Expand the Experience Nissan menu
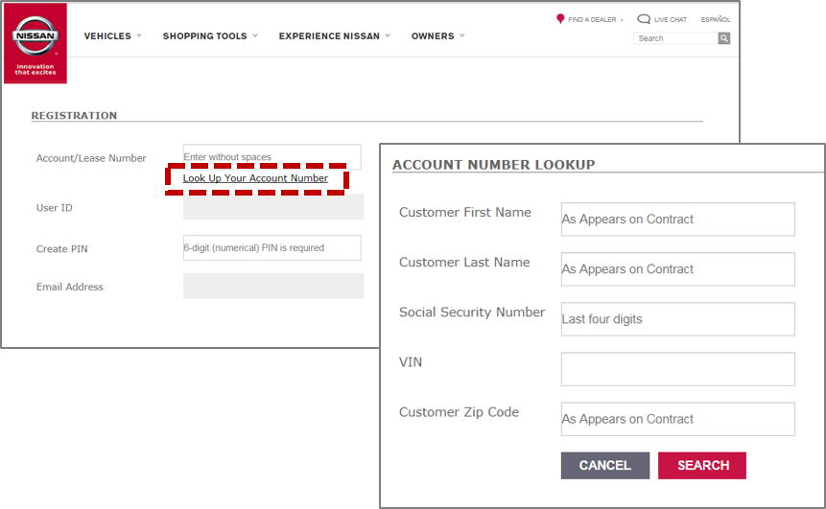The height and width of the screenshot is (509, 826). (334, 36)
